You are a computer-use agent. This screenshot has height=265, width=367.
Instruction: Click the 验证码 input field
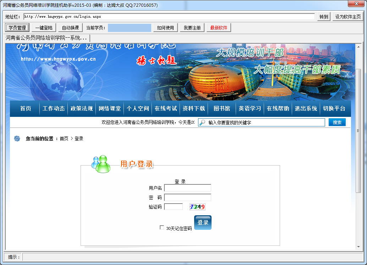pyautogui.click(x=174, y=207)
